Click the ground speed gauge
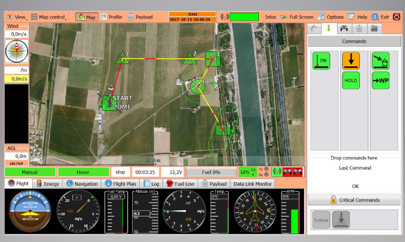 [78, 211]
